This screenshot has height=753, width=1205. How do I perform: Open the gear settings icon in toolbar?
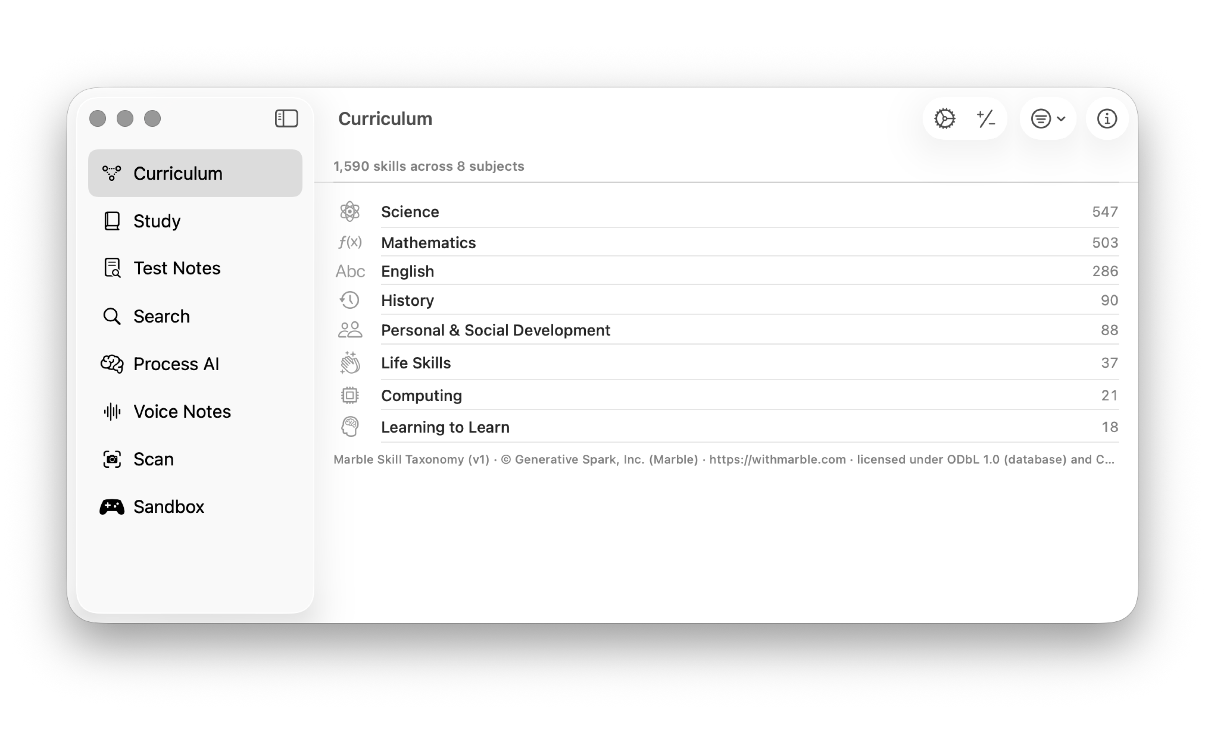tap(945, 118)
